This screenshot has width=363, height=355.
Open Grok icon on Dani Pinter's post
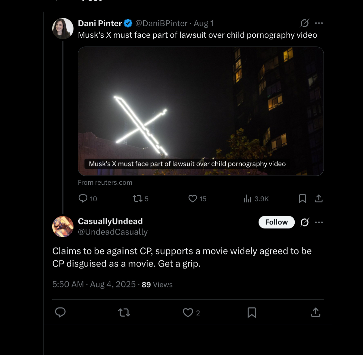304,23
